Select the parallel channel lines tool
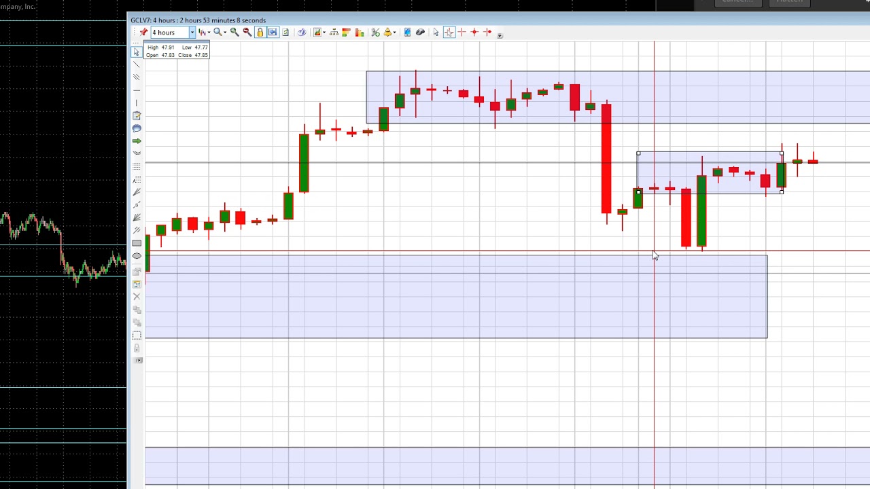Screen dimensions: 870x489 pos(137,77)
